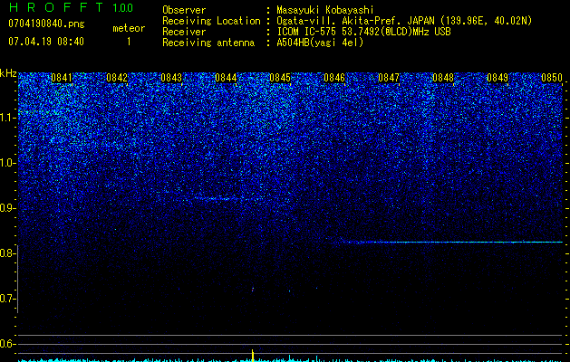Click the red meteor echo dot near 0.72 kHz

click(253, 290)
